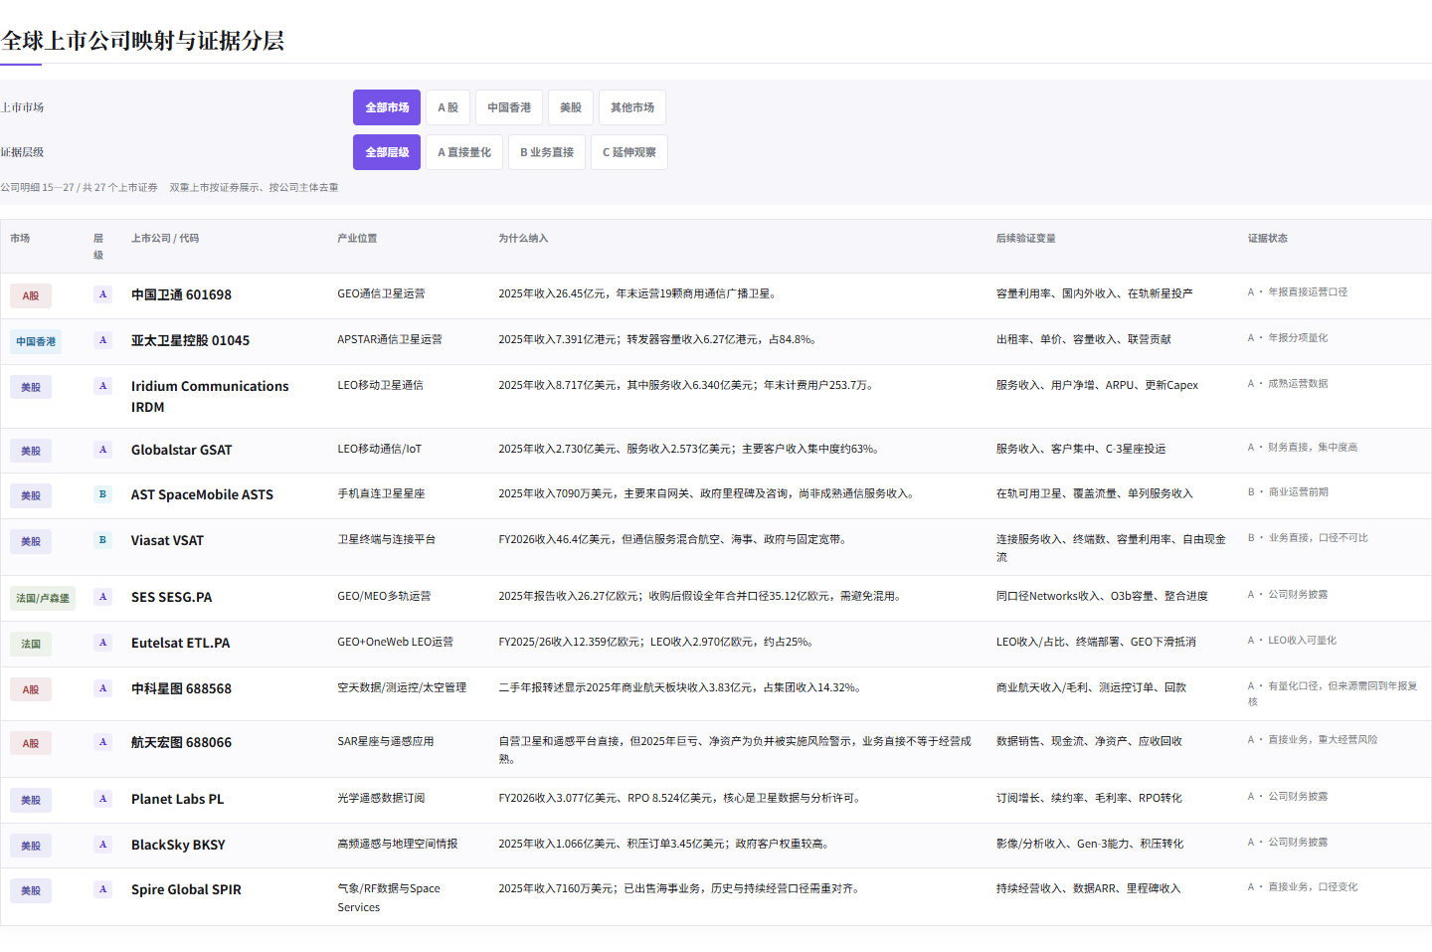Select company Globalstar GSAT
This screenshot has width=1432, height=952.
(181, 451)
